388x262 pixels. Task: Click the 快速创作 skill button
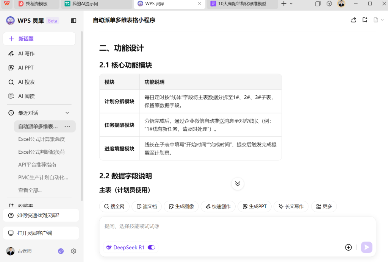point(218,206)
